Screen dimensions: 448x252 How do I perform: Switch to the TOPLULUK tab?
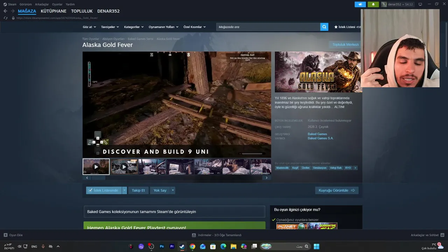(x=82, y=11)
